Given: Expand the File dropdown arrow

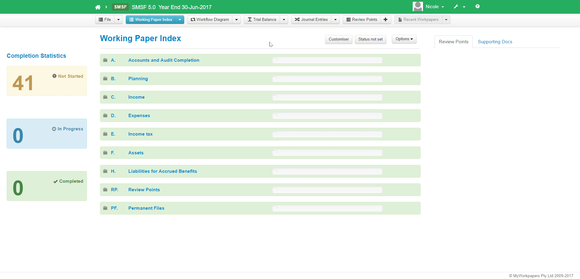Looking at the screenshot, I should [118, 20].
